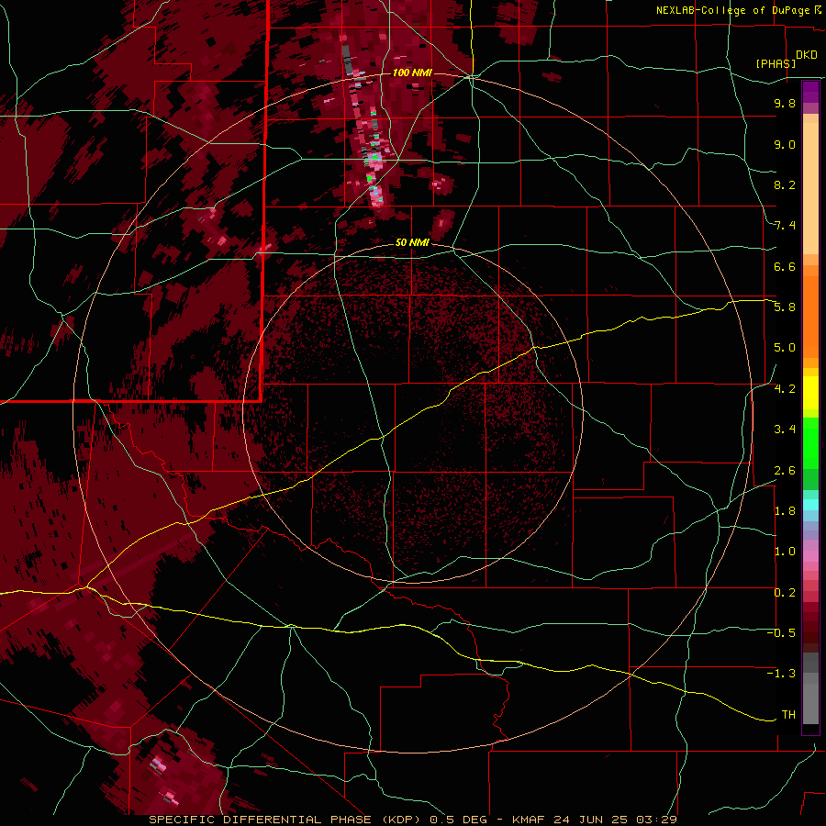The width and height of the screenshot is (826, 826).
Task: Click the -0.5 scale value
Action: [781, 633]
